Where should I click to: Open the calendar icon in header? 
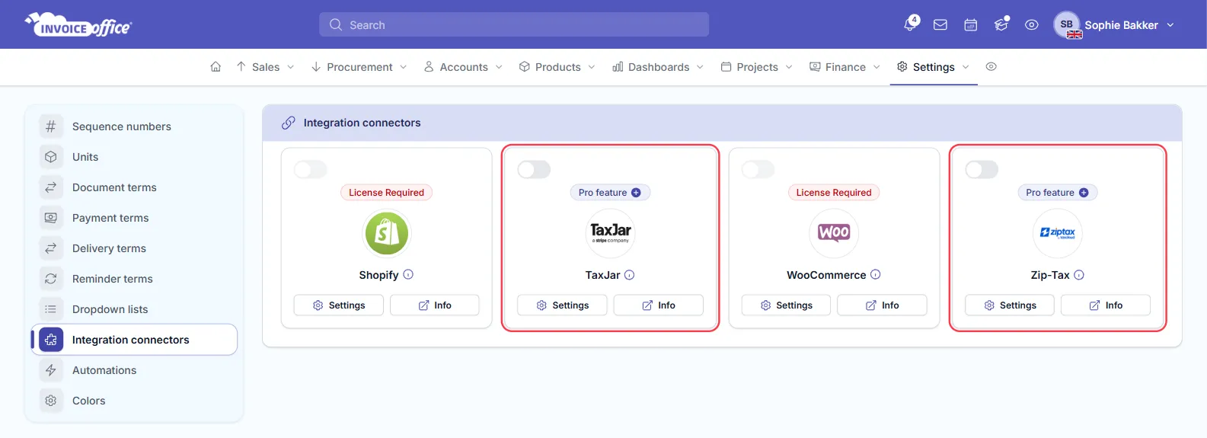971,25
